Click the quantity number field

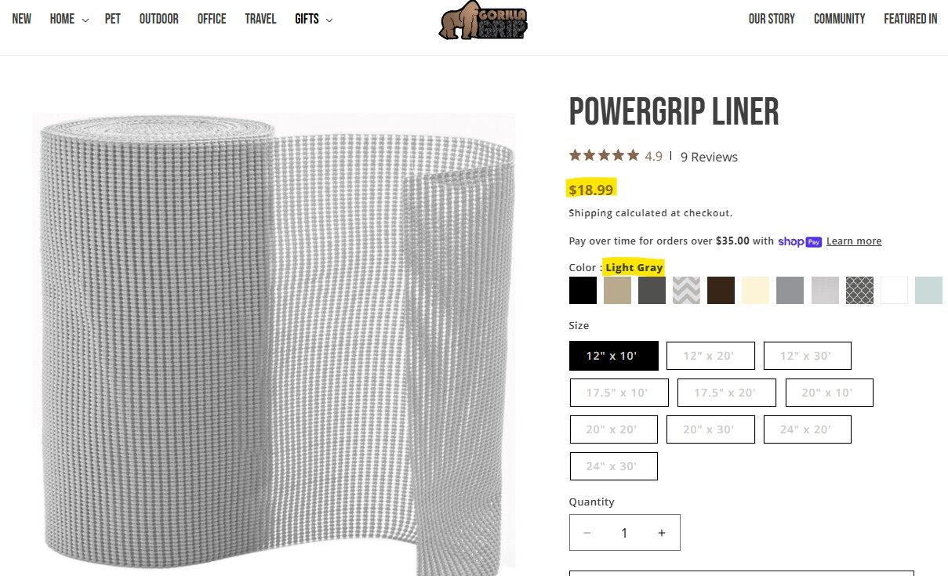click(x=624, y=533)
